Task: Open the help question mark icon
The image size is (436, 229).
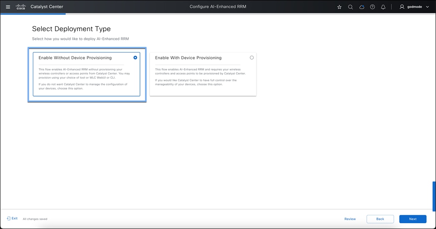Action: point(372,7)
